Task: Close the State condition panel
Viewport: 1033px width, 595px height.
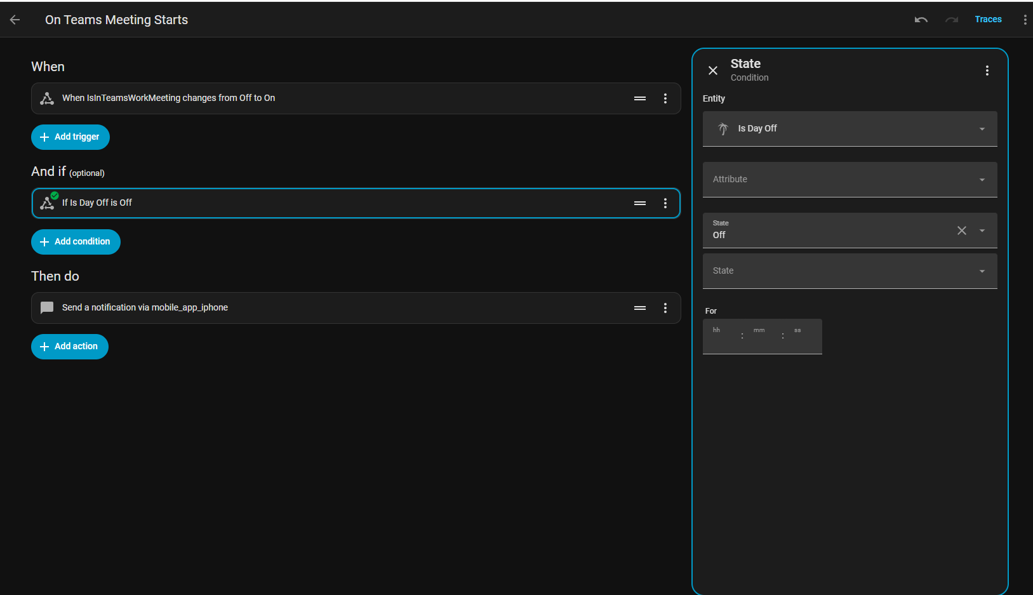Action: [x=713, y=70]
